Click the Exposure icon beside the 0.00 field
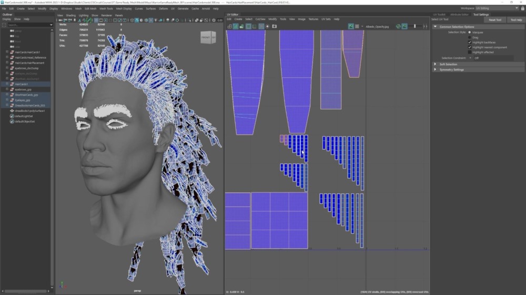The width and height of the screenshot is (526, 295). click(x=214, y=20)
